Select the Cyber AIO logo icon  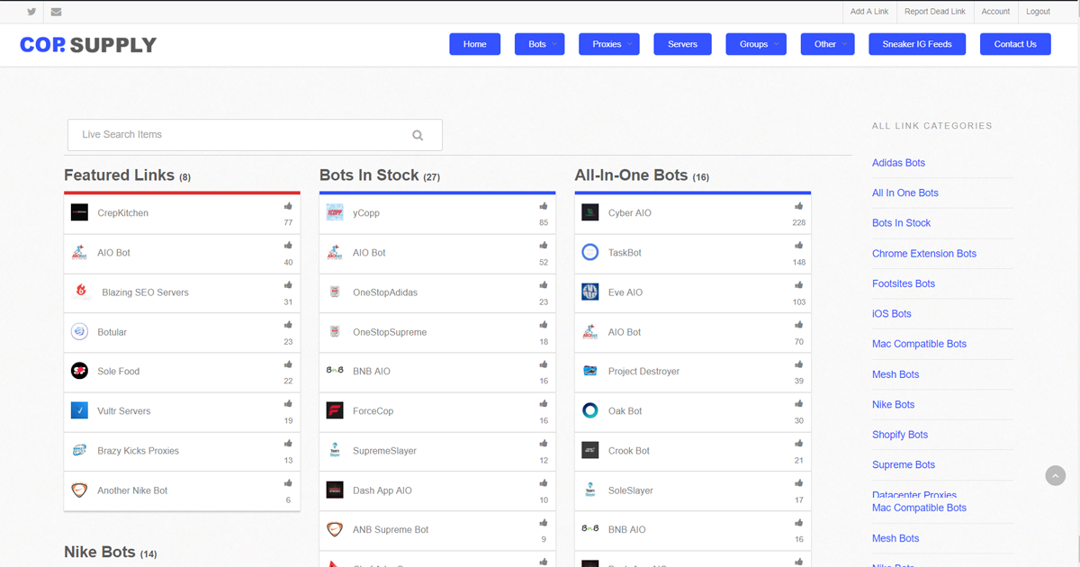pyautogui.click(x=590, y=213)
